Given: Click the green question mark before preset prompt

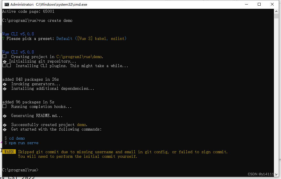Looking at the screenshot, I should click(x=3, y=39).
